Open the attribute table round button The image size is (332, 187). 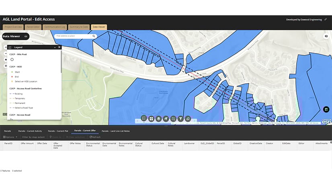pyautogui.click(x=326, y=109)
